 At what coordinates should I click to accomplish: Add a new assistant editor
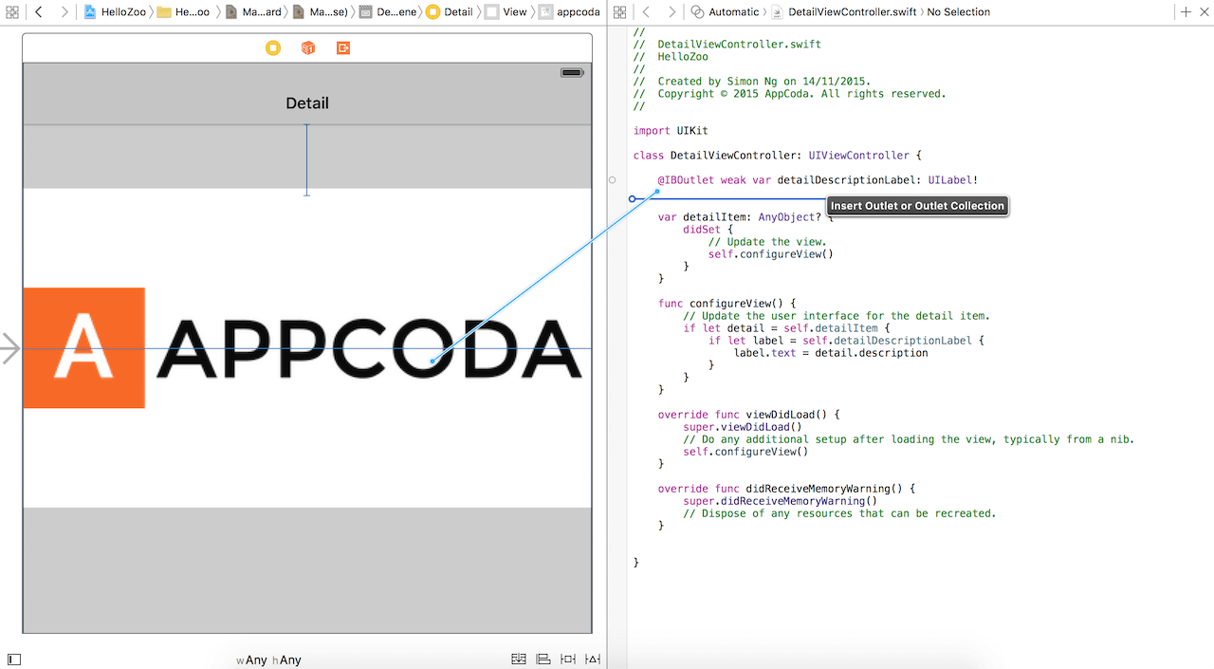1186,12
